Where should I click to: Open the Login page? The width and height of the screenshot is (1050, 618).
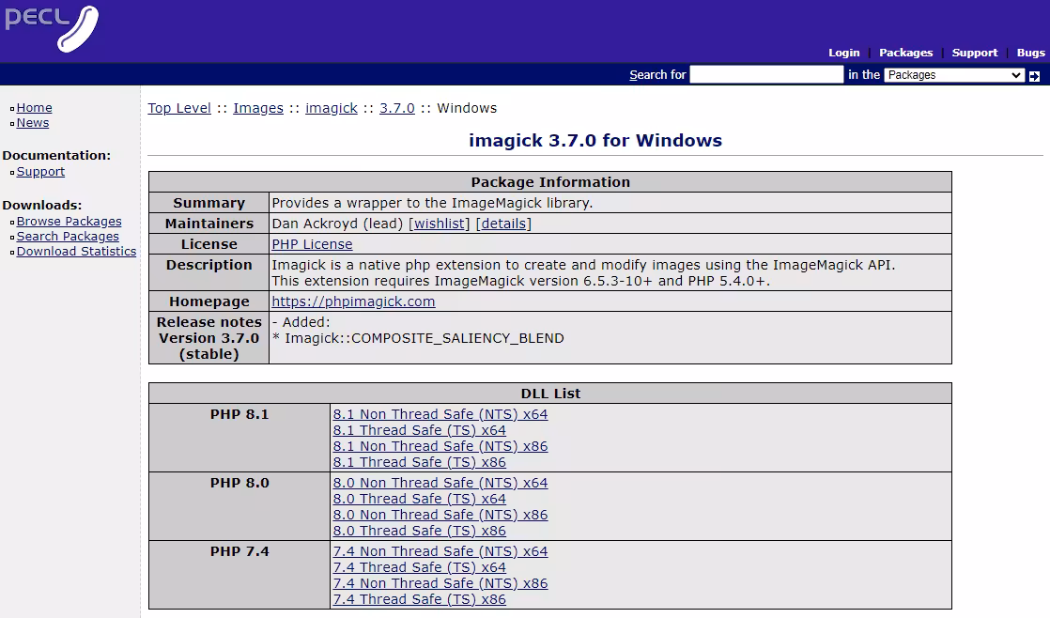click(x=843, y=53)
